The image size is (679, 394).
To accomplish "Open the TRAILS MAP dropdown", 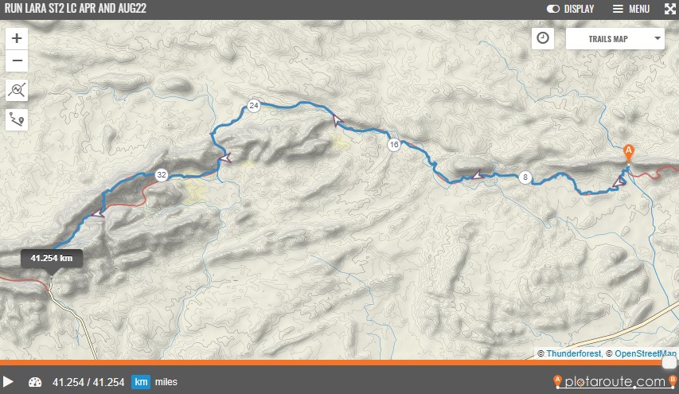I will [615, 38].
